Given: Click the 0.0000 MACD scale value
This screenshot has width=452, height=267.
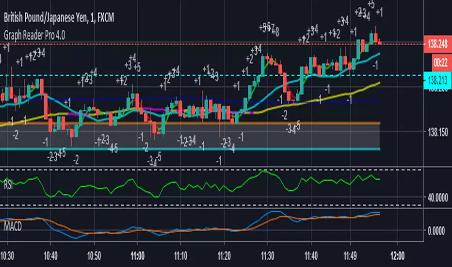Looking at the screenshot, I should 436,231.
